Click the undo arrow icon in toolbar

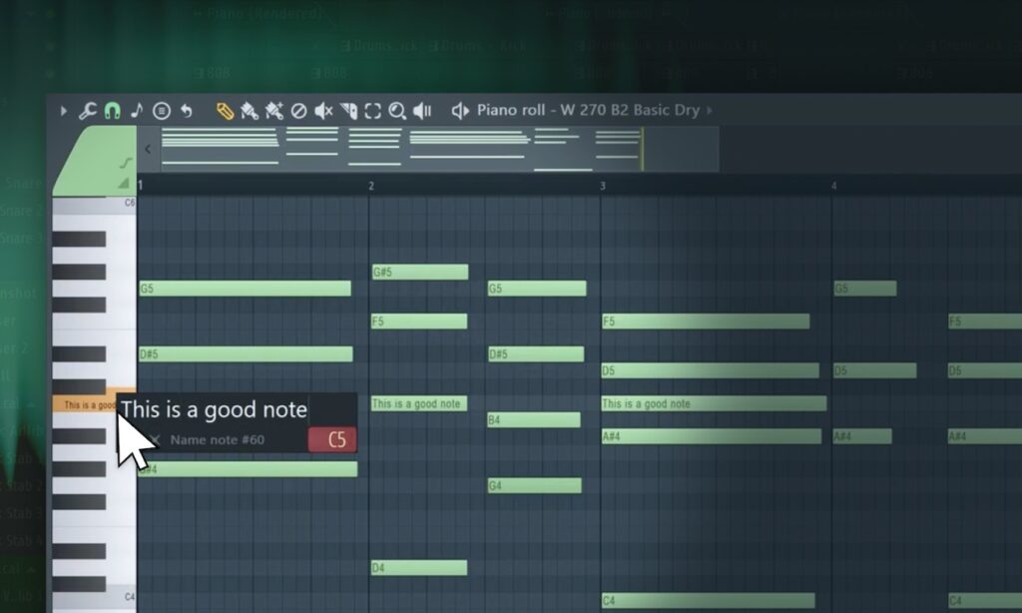[x=187, y=111]
